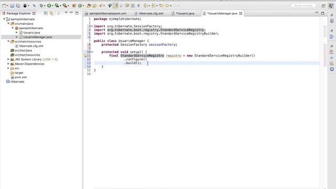Click the Open Task icon
Viewport: 336px width, 189px height.
coord(94,6)
